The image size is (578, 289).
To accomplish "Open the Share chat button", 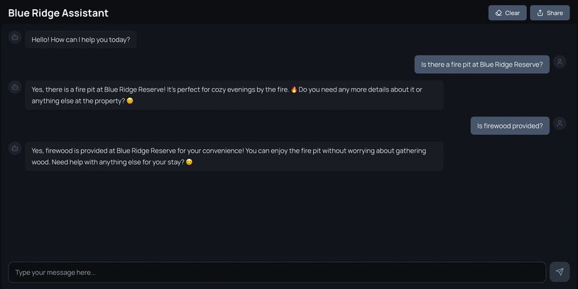I will pyautogui.click(x=550, y=13).
